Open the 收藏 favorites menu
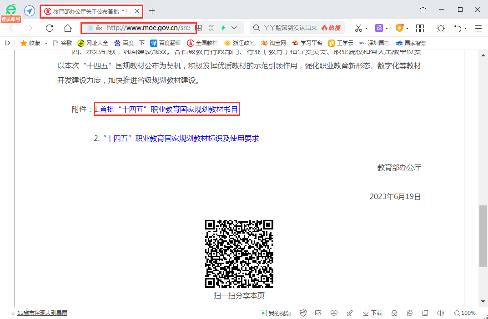Image resolution: width=488 pixels, height=319 pixels. [30, 43]
